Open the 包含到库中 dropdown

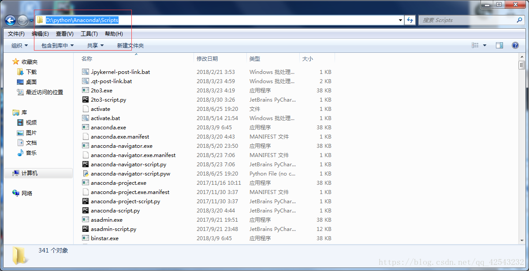[57, 45]
